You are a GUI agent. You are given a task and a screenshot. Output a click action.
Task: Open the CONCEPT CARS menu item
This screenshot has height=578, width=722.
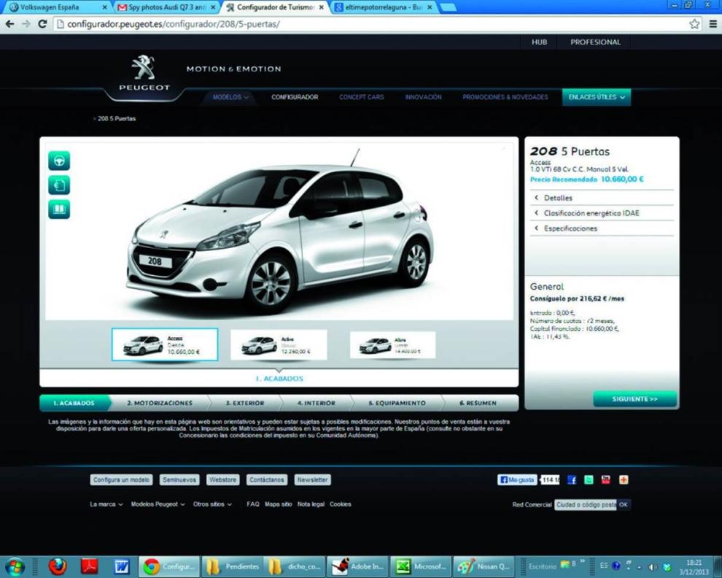[362, 97]
